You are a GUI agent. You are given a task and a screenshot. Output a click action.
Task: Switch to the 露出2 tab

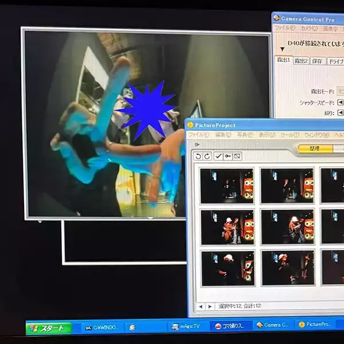301,61
